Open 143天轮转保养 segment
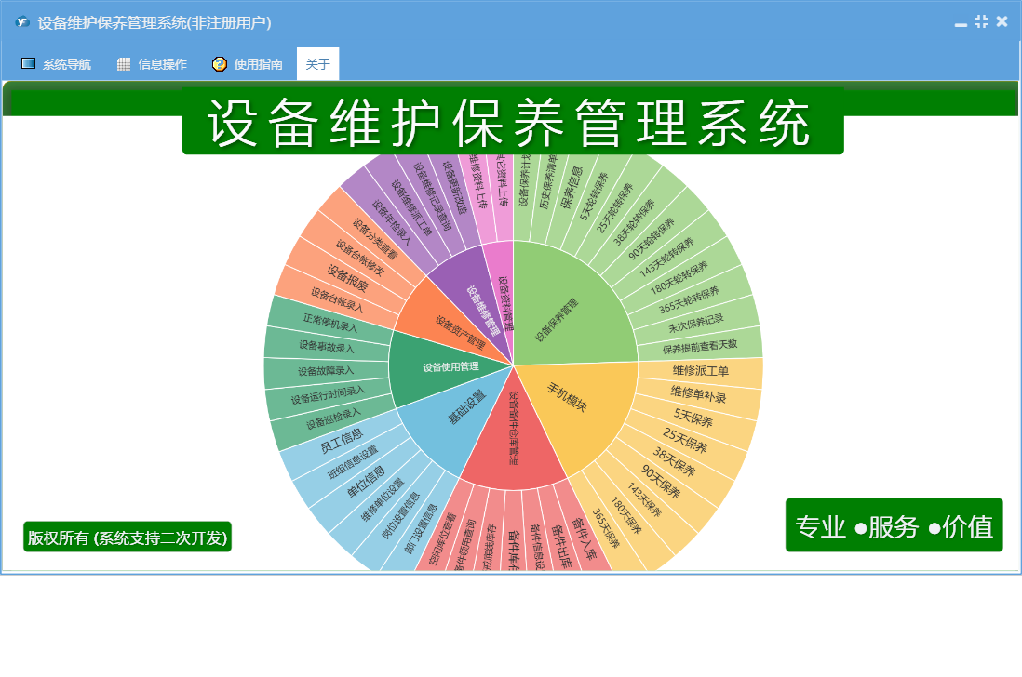The image size is (1022, 677). (x=666, y=258)
